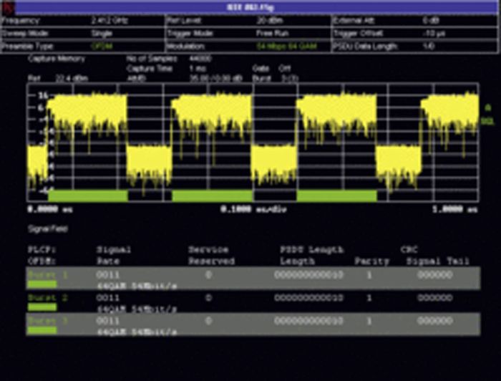Viewport: 501px width, 381px height.
Task: Click the PSDU Length column header
Action: point(312,249)
